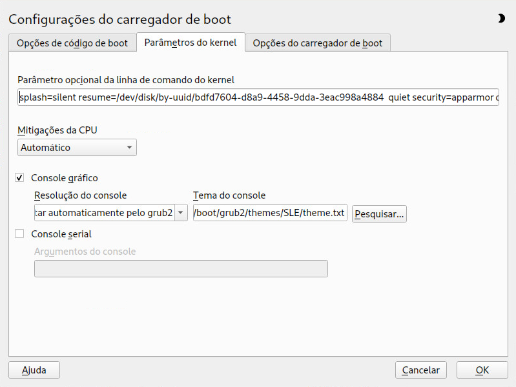Open the Opções do carregador de boot tab
This screenshot has width=516, height=387.
click(318, 43)
